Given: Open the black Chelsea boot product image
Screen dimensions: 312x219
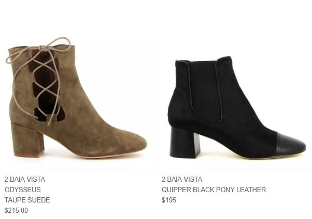Looking at the screenshot, I should [237, 107].
